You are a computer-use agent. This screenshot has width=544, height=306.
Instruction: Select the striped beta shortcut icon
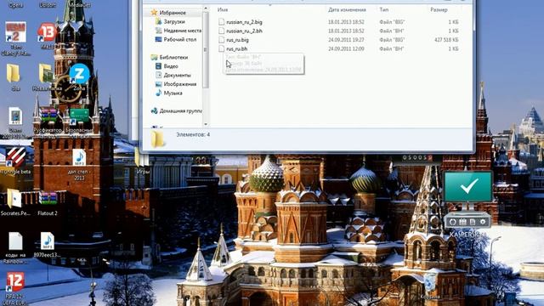point(15,161)
